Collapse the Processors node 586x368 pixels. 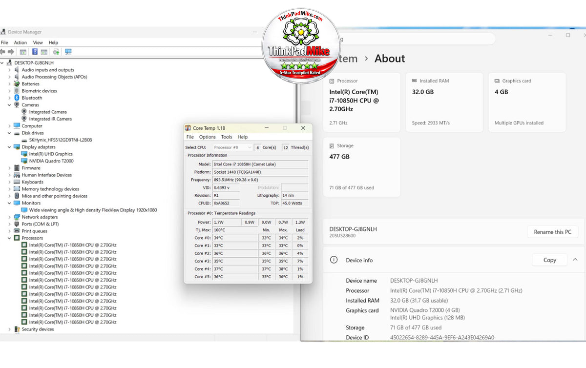[x=9, y=238]
